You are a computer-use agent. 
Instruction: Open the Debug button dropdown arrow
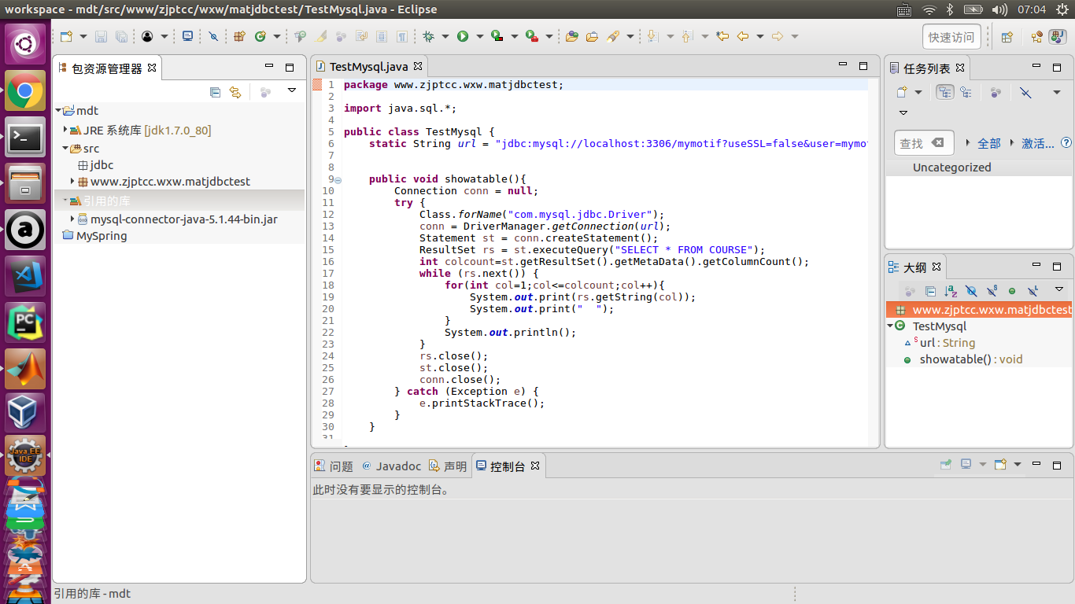pyautogui.click(x=445, y=36)
